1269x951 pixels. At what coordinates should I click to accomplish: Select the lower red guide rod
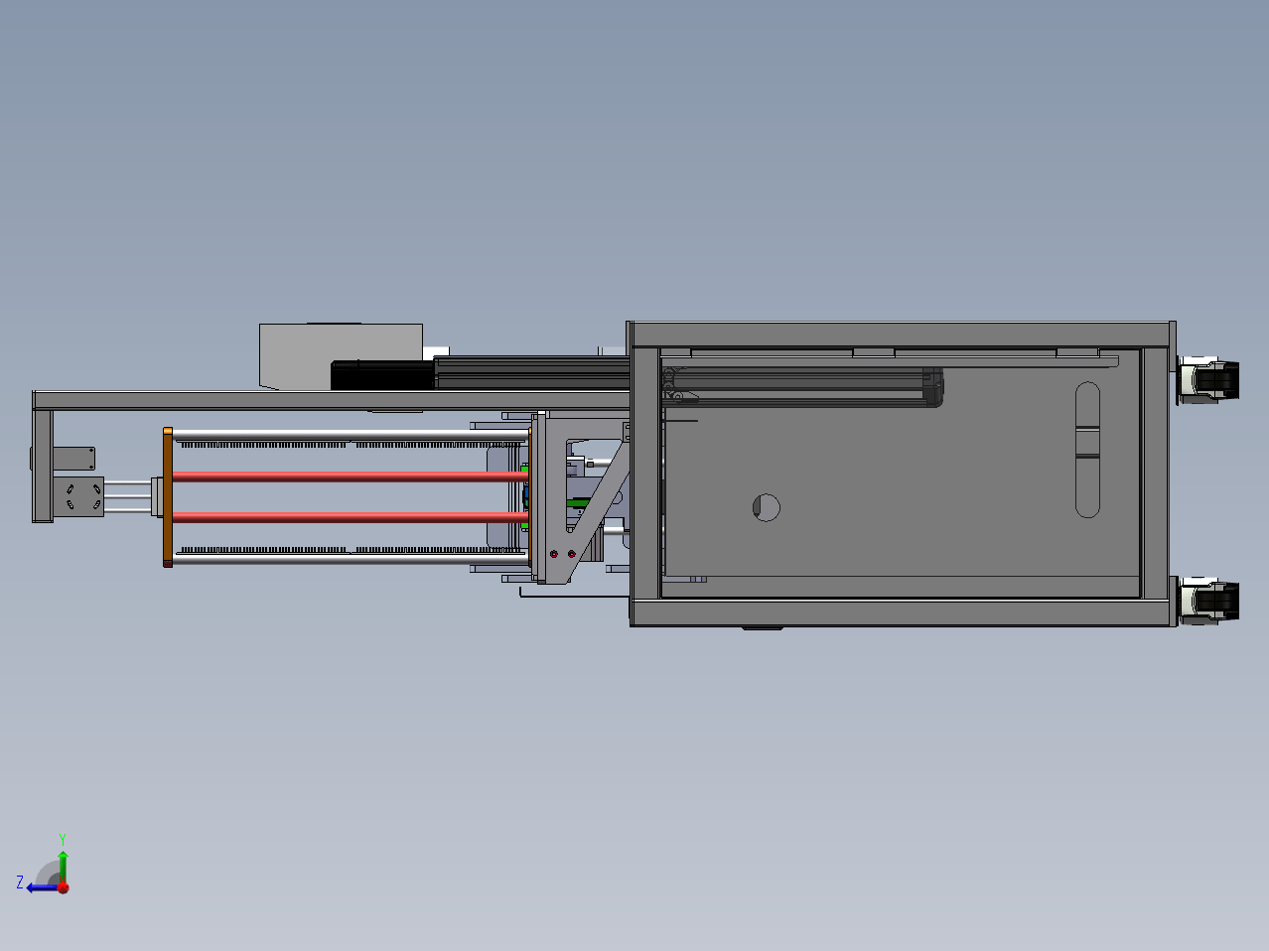(350, 516)
